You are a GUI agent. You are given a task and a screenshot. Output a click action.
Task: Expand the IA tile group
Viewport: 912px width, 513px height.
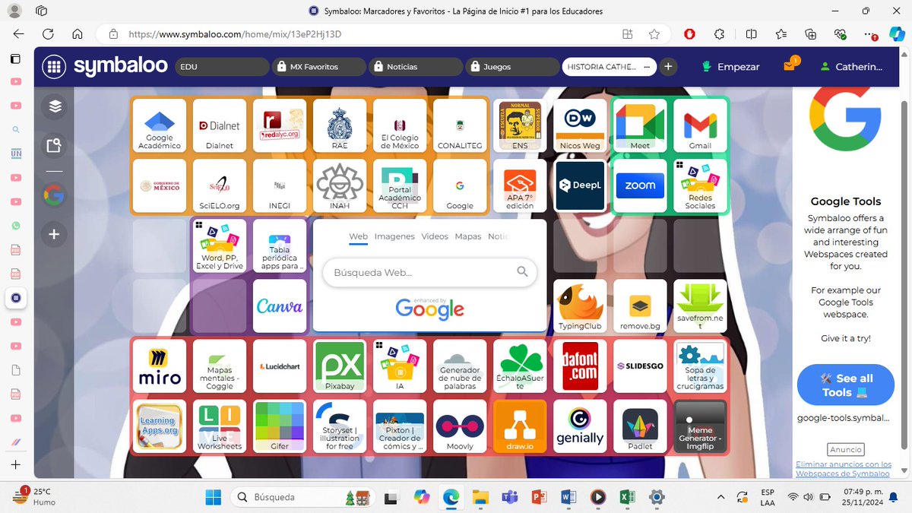(400, 366)
